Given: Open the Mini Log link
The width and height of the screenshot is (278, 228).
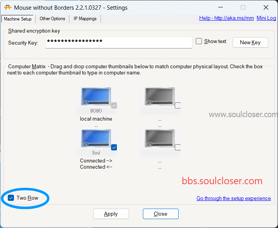Looking at the screenshot, I should click(x=266, y=18).
